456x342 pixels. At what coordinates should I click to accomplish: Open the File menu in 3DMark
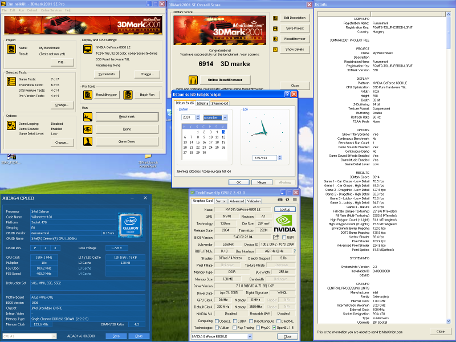[x=5, y=10]
